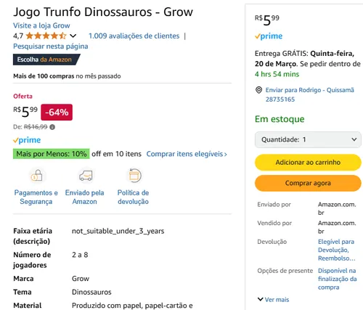Click the info icon beside the R$16,99 price
The image size is (363, 310).
(x=52, y=127)
